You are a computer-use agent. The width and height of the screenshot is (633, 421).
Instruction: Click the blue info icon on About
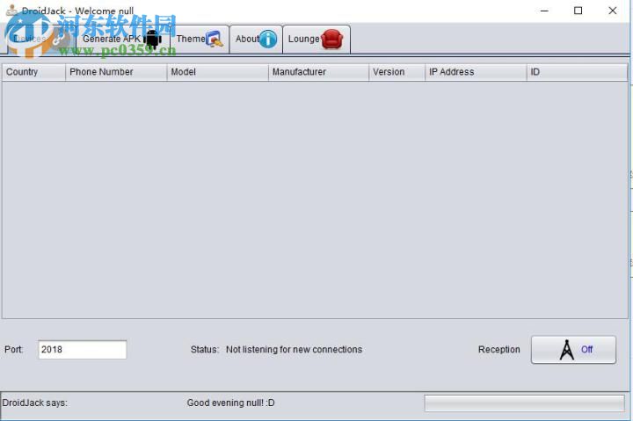point(268,40)
